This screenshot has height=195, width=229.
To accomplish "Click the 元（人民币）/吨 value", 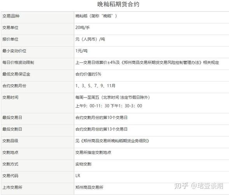I will click(90, 39).
